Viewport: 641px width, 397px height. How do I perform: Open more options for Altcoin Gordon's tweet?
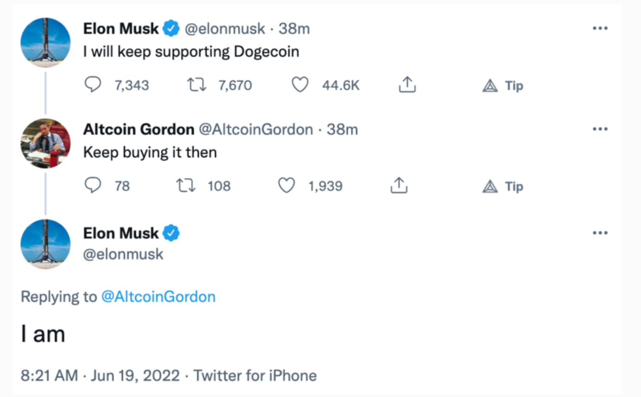[600, 129]
